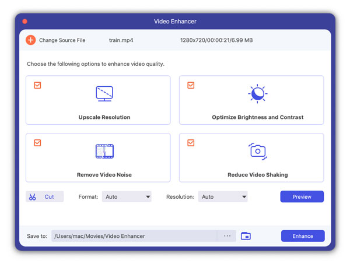
Task: Click the orange plus add source icon
Action: [x=30, y=40]
